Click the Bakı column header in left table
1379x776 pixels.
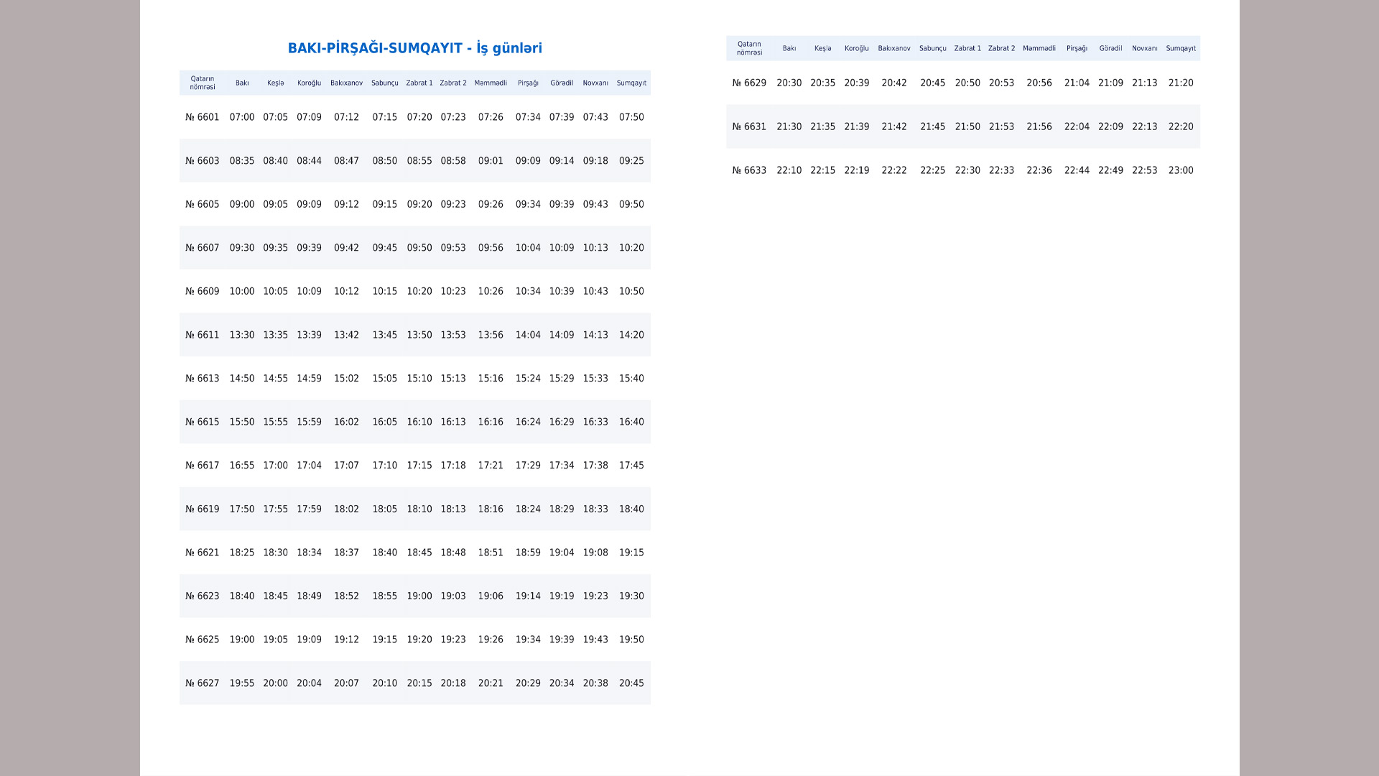(242, 83)
